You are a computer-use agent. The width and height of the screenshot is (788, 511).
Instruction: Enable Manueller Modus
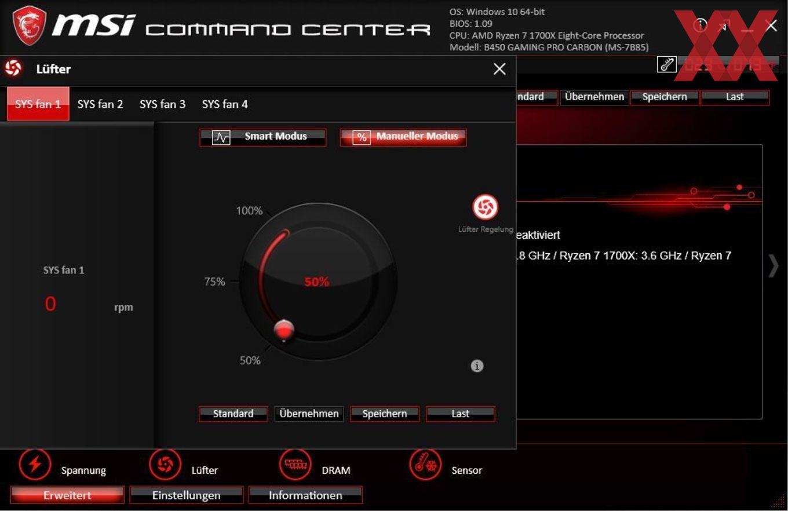click(403, 137)
